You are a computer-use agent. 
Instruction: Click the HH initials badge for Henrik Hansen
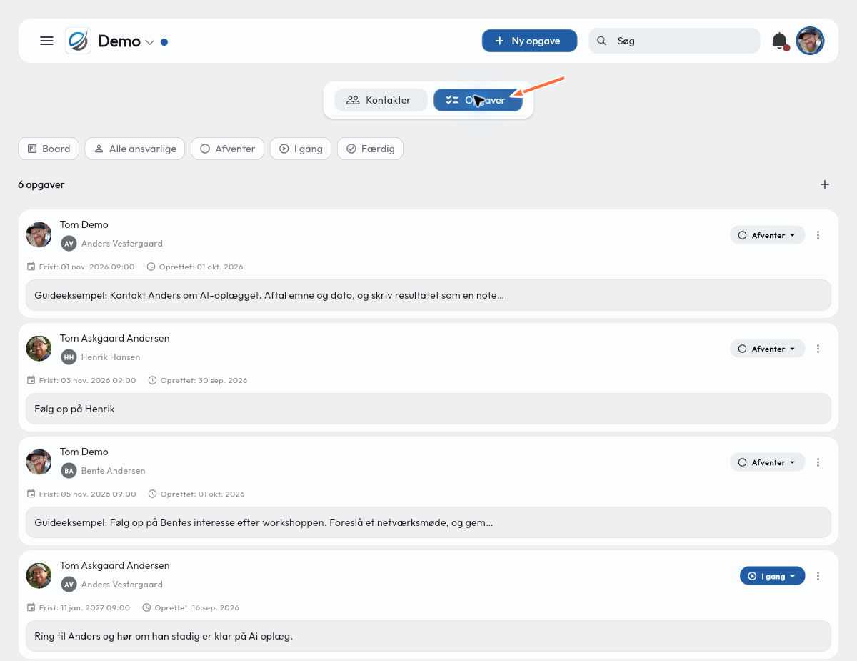coord(69,357)
